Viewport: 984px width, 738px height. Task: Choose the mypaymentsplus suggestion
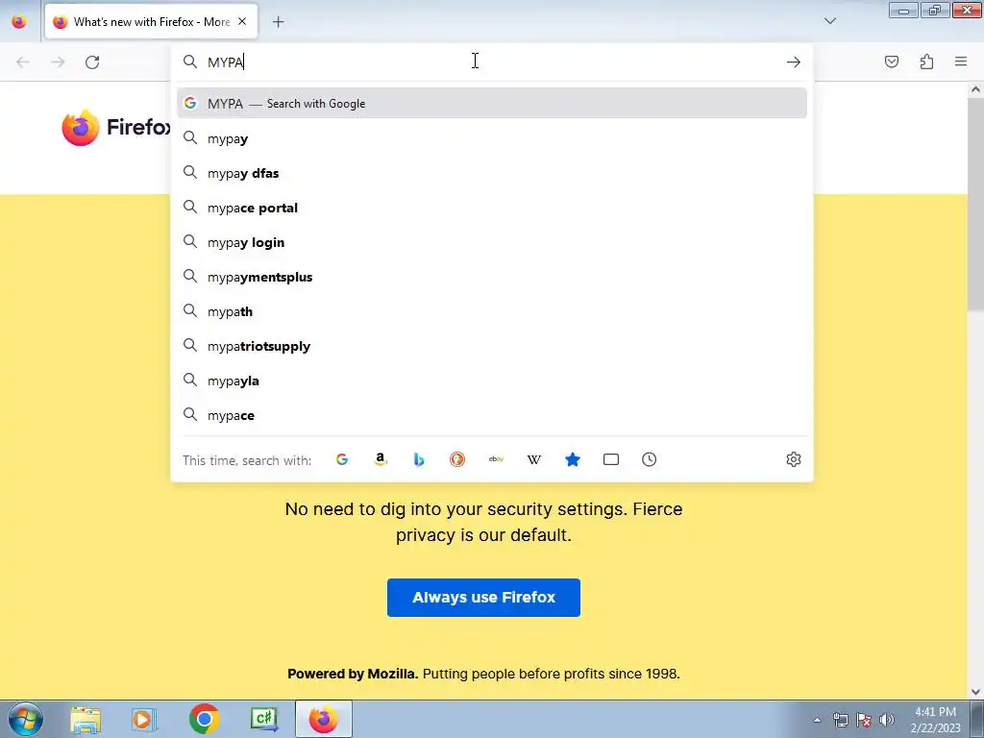coord(491,277)
